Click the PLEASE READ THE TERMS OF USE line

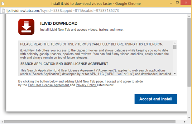(91, 44)
